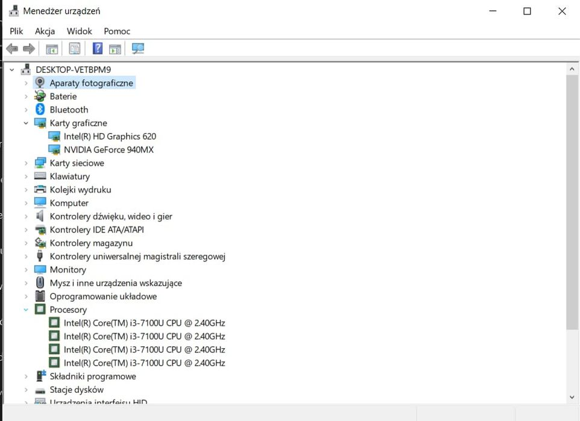Click icon next to NVIDIA GeForce 940MX

(x=54, y=150)
